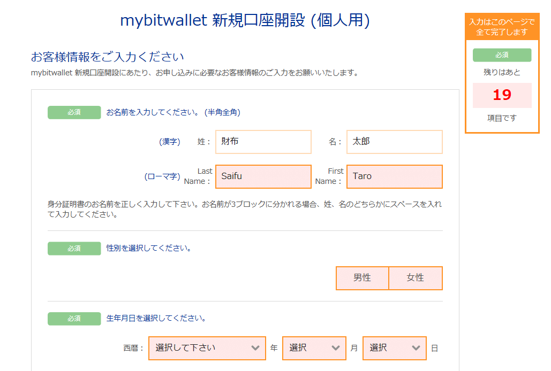Screen dimensions: 551x371
Task: Click the kanji first name field containing 太郎
Action: click(x=394, y=142)
